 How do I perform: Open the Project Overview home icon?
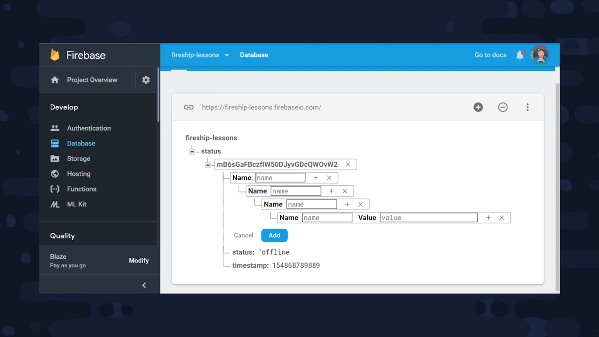pyautogui.click(x=55, y=80)
